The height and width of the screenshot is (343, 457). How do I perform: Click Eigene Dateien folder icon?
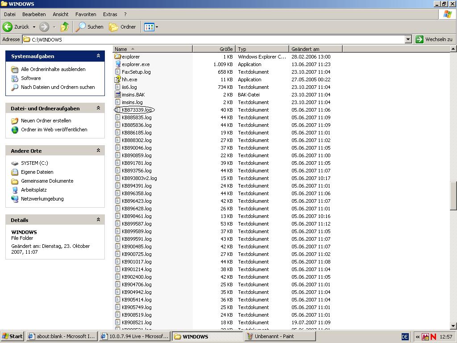coord(15,172)
